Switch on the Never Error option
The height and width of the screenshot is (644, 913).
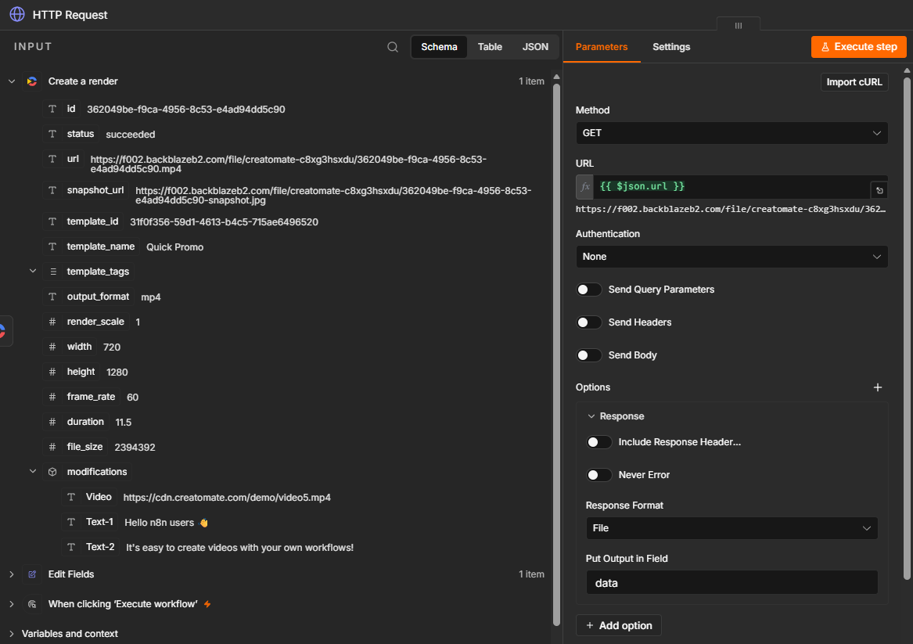pos(598,475)
